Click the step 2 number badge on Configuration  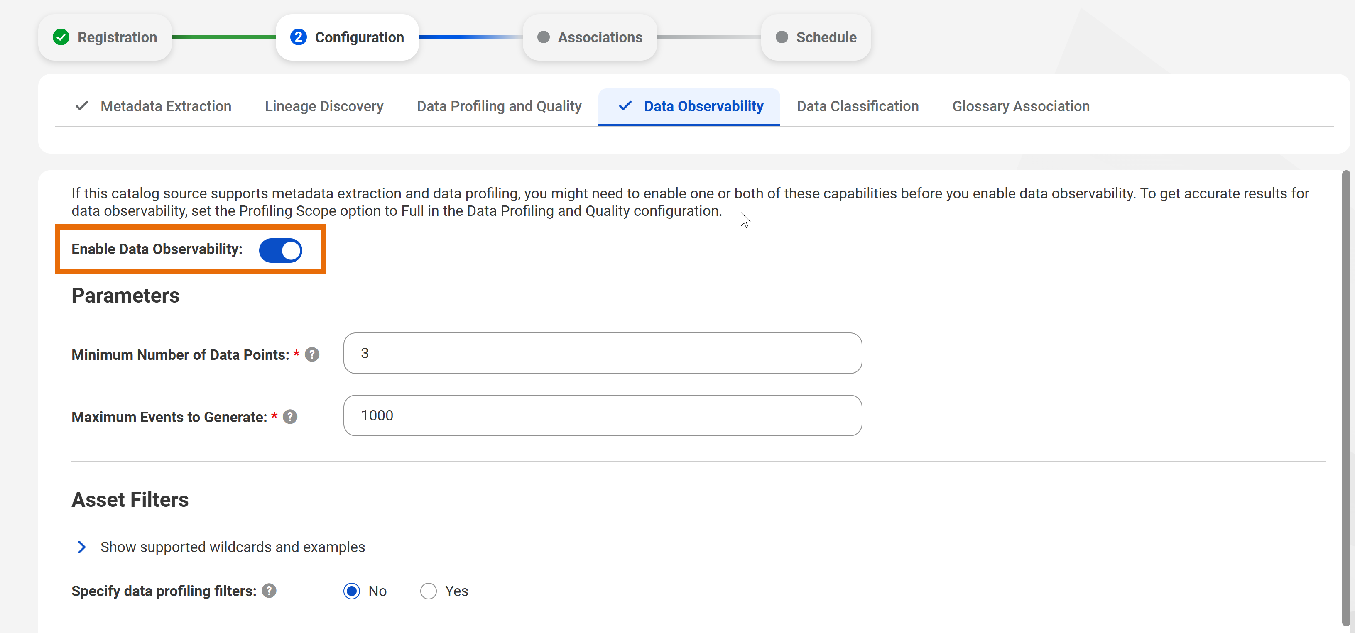coord(298,37)
